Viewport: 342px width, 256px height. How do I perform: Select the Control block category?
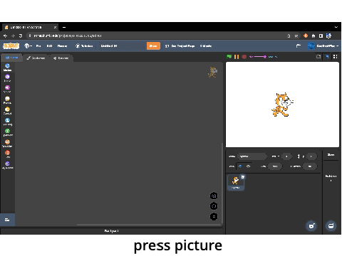tap(7, 111)
